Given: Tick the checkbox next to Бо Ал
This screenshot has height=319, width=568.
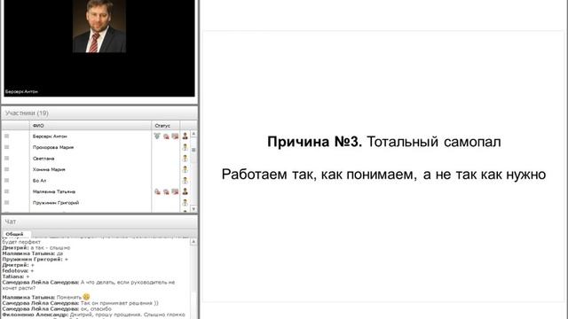Looking at the screenshot, I should tap(6, 180).
